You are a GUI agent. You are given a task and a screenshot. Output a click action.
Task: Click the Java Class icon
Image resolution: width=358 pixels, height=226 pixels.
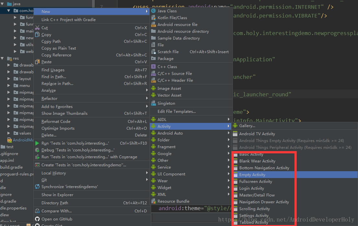click(153, 11)
